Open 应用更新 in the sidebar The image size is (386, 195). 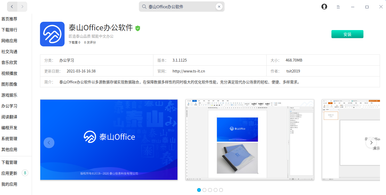click(x=9, y=173)
